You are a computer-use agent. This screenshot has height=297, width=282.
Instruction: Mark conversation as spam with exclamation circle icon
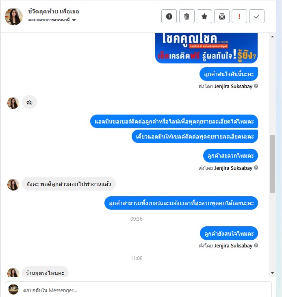click(169, 16)
